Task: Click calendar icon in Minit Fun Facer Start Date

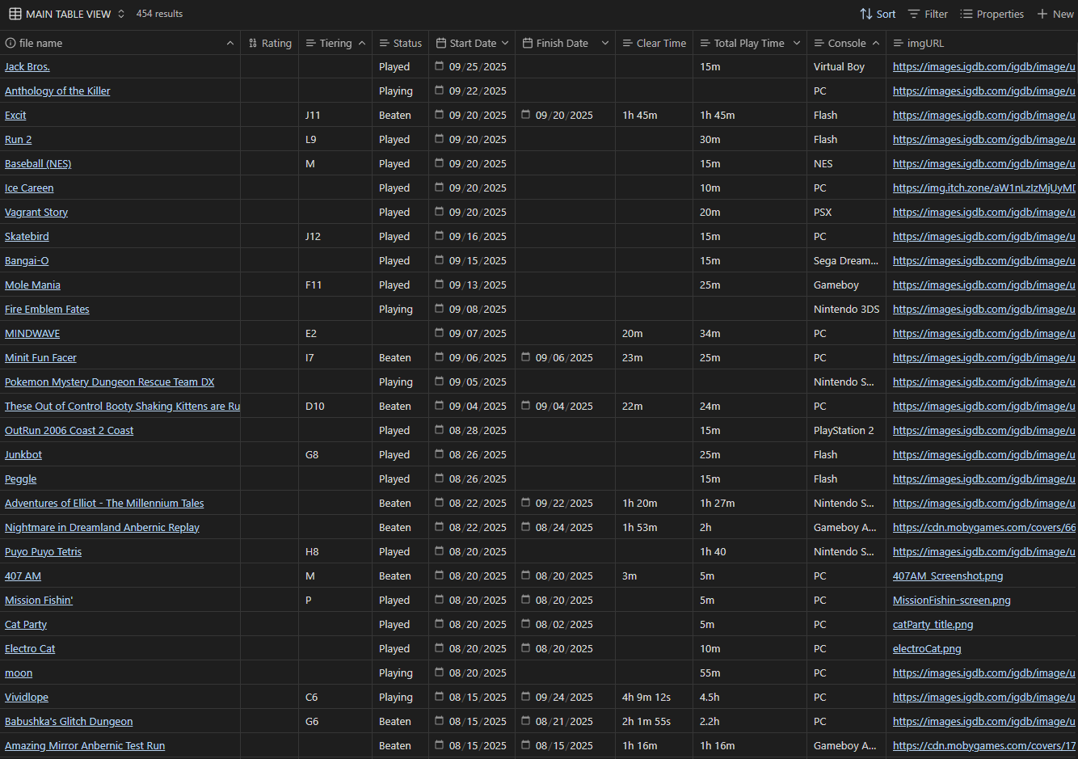Action: [440, 357]
